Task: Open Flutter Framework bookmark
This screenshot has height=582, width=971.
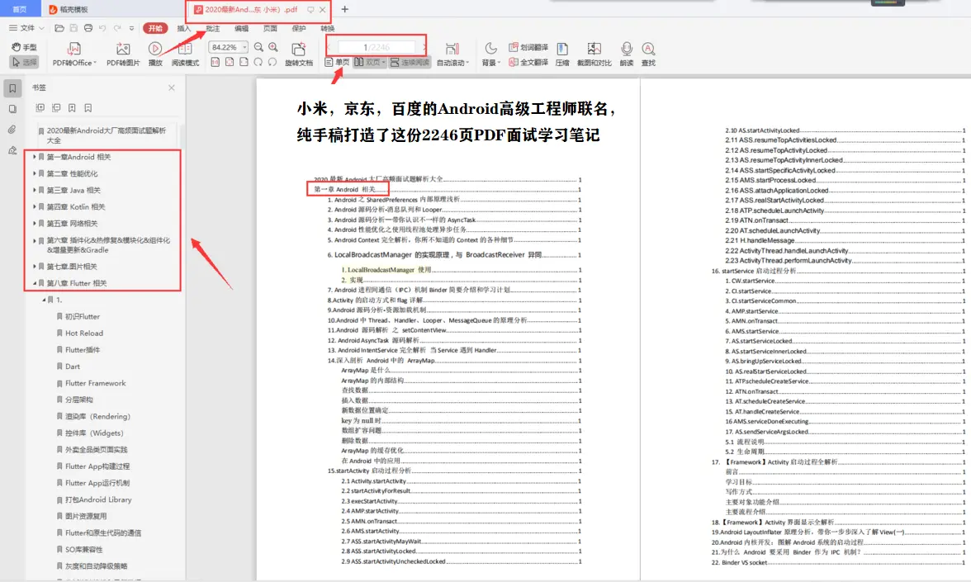Action: point(96,383)
